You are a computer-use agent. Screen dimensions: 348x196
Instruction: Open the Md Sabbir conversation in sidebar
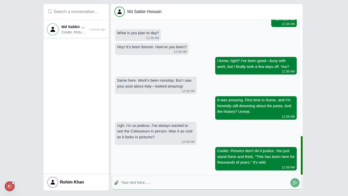(76, 29)
